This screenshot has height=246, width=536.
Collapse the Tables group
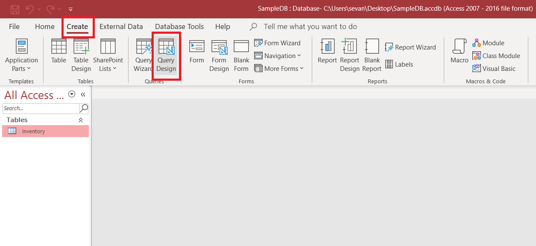point(81,120)
